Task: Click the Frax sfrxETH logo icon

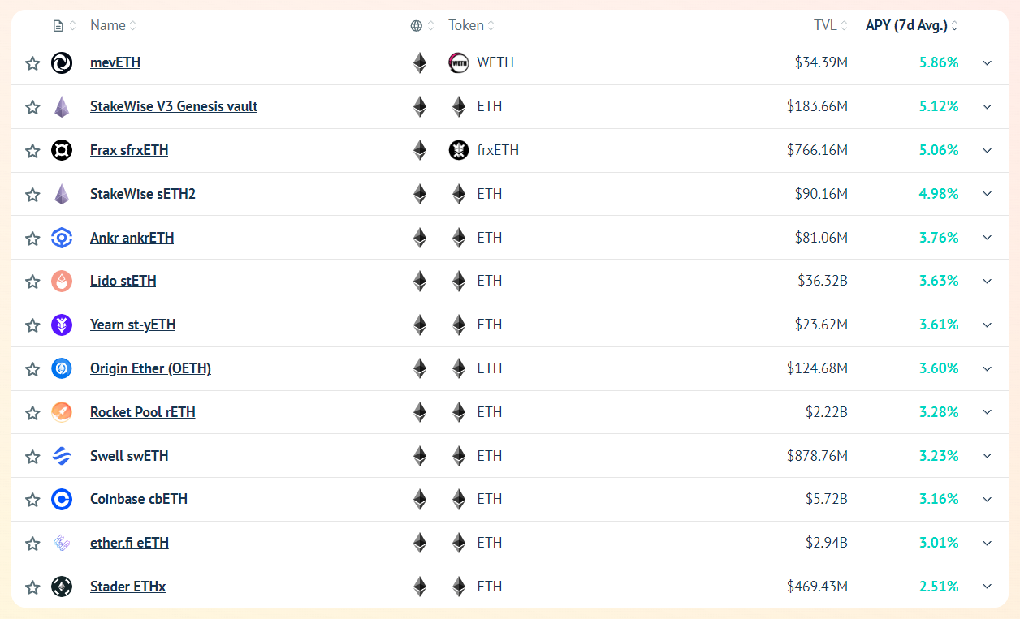Action: [62, 150]
